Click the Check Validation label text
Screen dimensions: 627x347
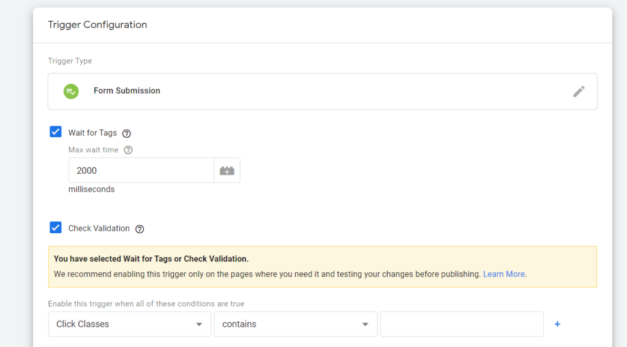tap(99, 228)
